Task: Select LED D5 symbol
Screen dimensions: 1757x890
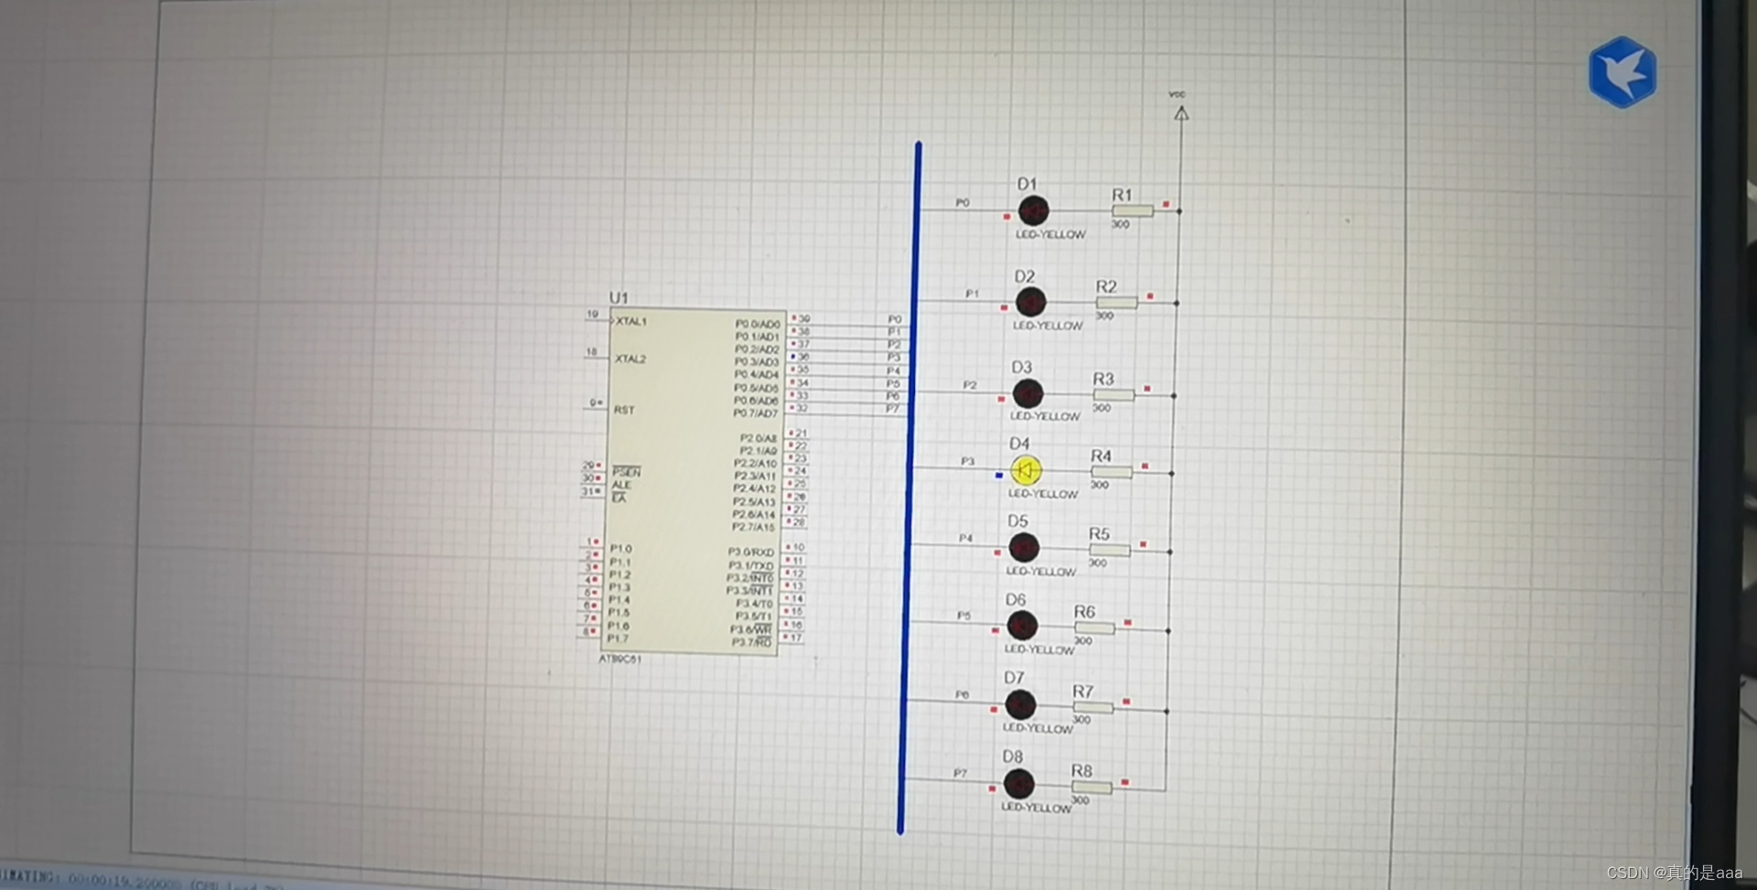Action: click(x=1023, y=548)
